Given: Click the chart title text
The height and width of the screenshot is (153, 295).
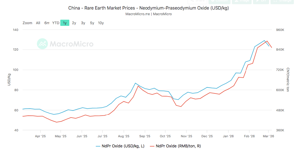Looking at the screenshot, I should click(x=148, y=8).
